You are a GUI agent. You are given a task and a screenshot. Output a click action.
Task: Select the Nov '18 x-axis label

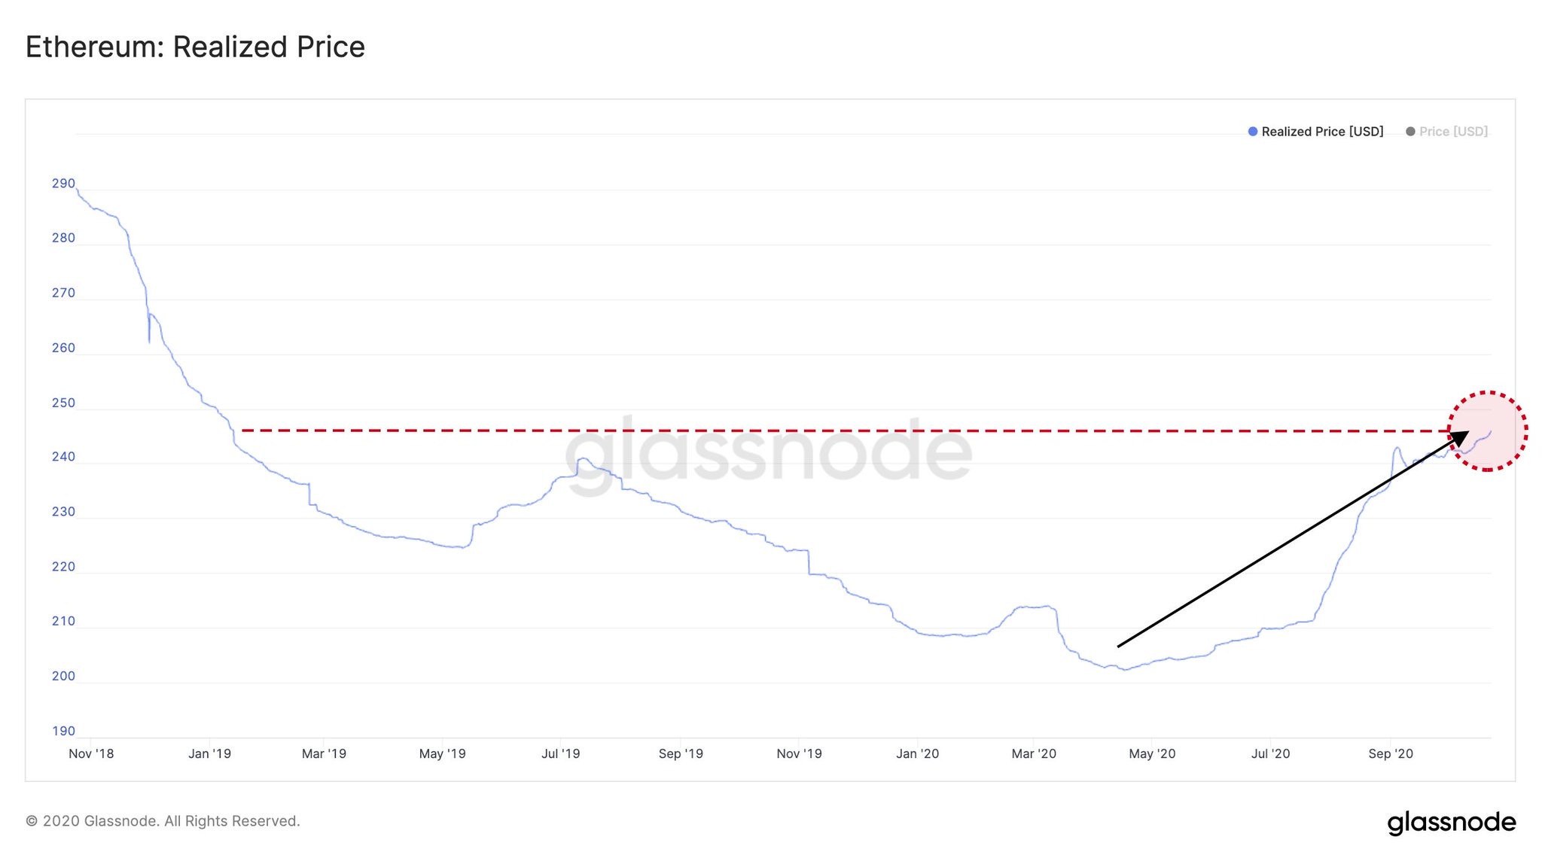(x=91, y=753)
